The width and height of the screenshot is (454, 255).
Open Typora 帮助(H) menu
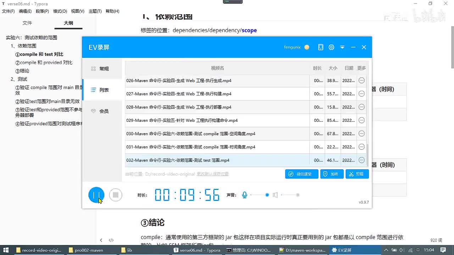(112, 11)
